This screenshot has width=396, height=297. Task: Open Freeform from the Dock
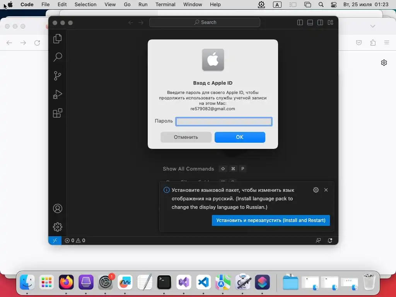(125, 282)
